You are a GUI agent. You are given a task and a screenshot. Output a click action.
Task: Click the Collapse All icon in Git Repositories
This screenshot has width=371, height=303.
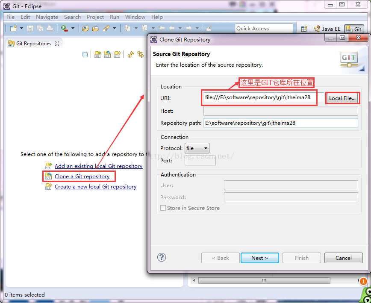[85, 55]
